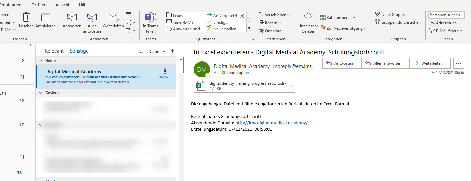Open the Regeln dropdown
471x181 pixels.
(270, 23)
